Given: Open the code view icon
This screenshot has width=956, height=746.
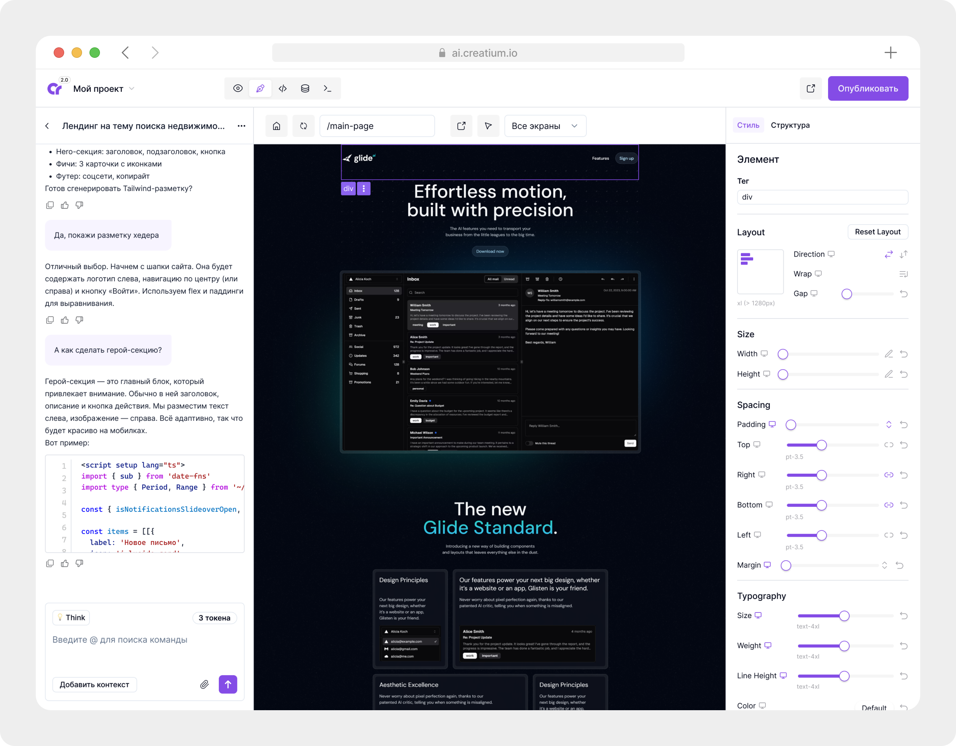Looking at the screenshot, I should click(x=283, y=88).
